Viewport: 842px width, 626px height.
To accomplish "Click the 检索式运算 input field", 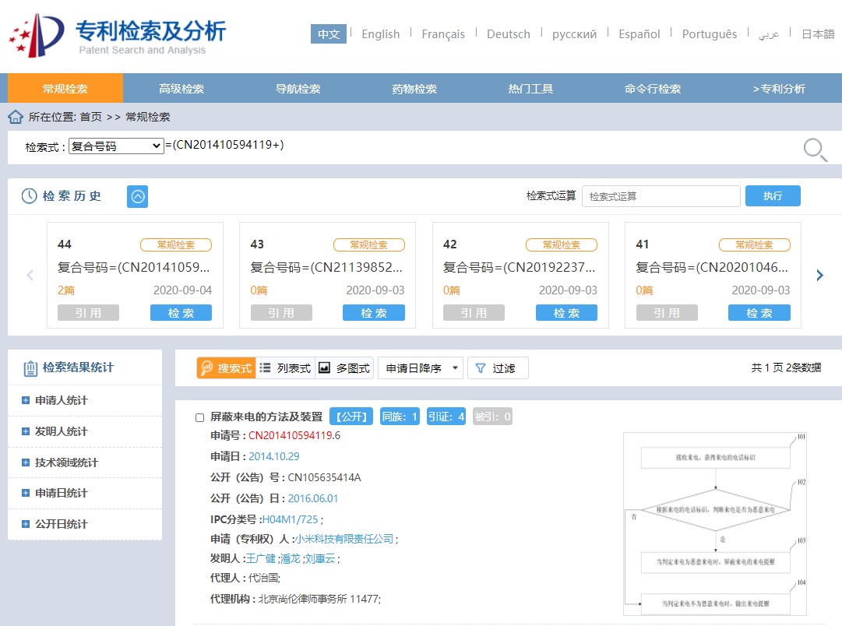I will click(x=661, y=196).
